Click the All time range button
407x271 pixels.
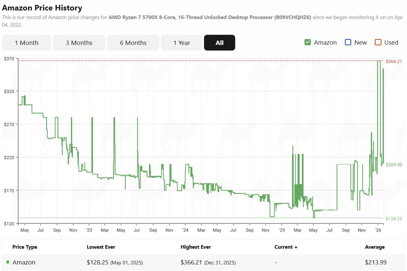(x=219, y=43)
